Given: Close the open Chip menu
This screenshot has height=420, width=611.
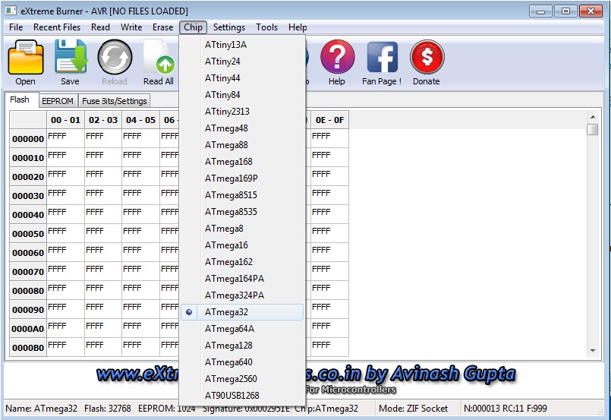Looking at the screenshot, I should tap(193, 27).
